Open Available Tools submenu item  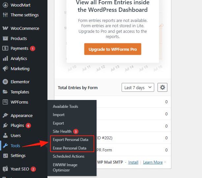click(66, 107)
